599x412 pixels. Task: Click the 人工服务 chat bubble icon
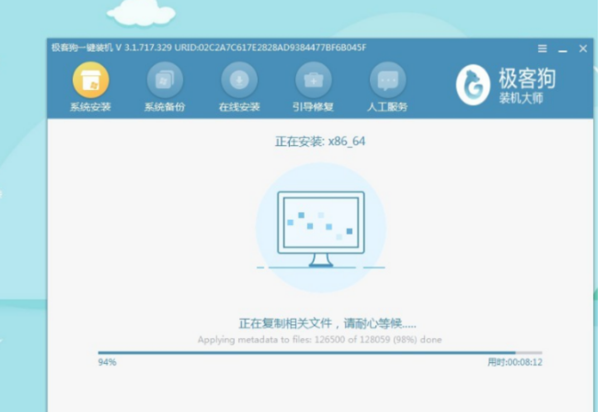(x=387, y=80)
